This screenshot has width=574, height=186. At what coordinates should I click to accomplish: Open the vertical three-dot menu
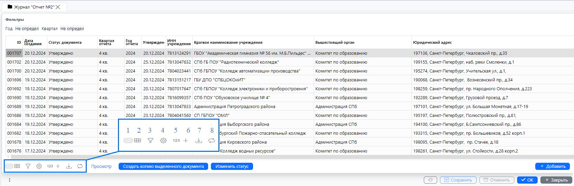pos(10,180)
